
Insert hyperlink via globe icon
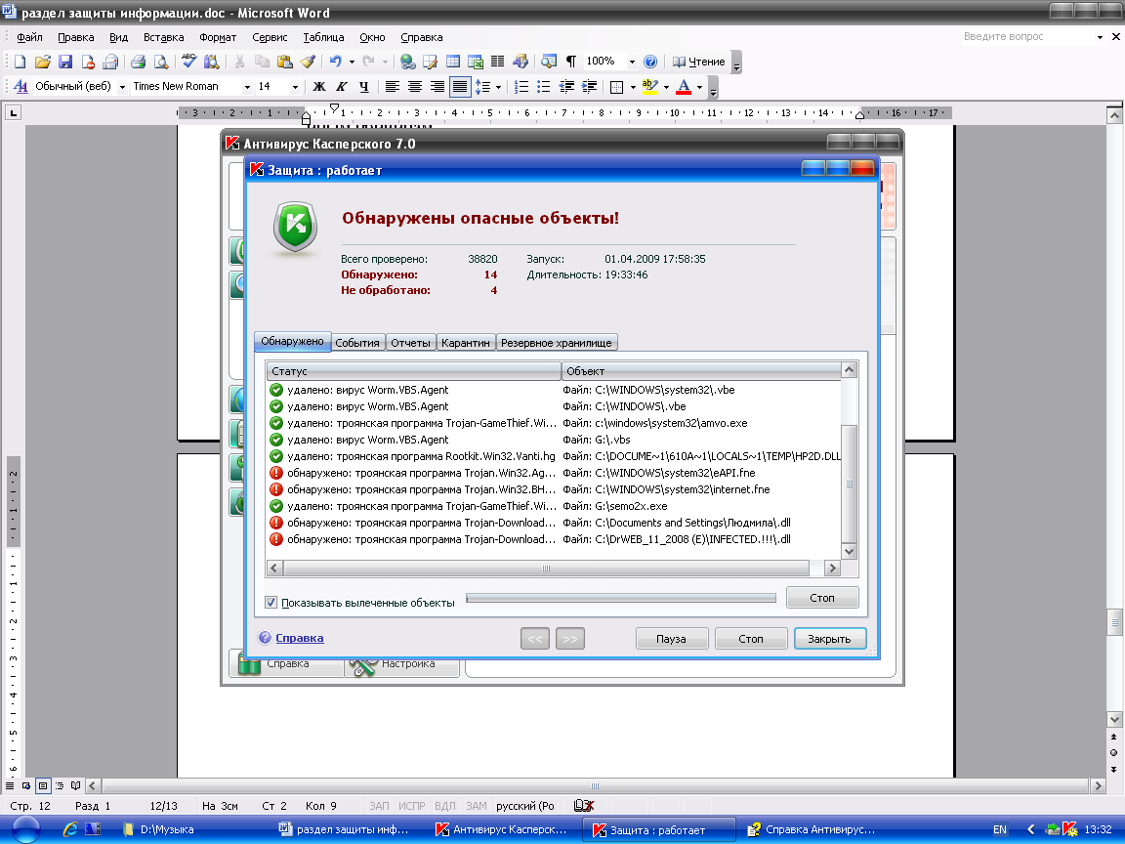pos(407,62)
